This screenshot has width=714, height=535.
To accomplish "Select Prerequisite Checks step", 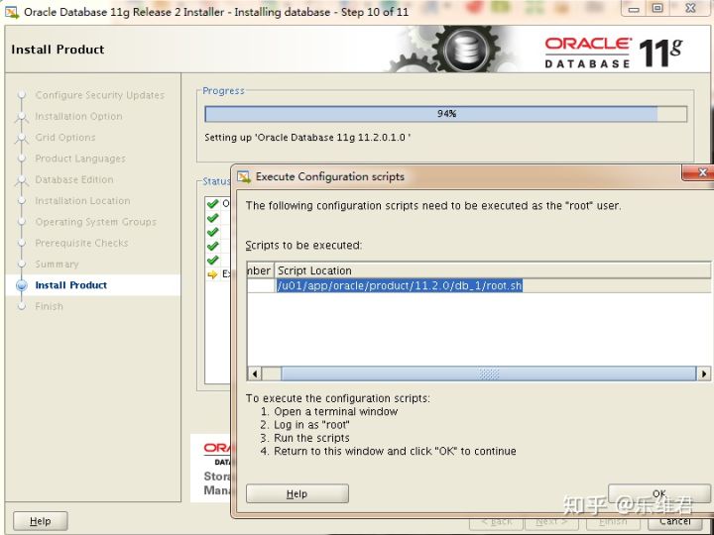I will pos(81,243).
